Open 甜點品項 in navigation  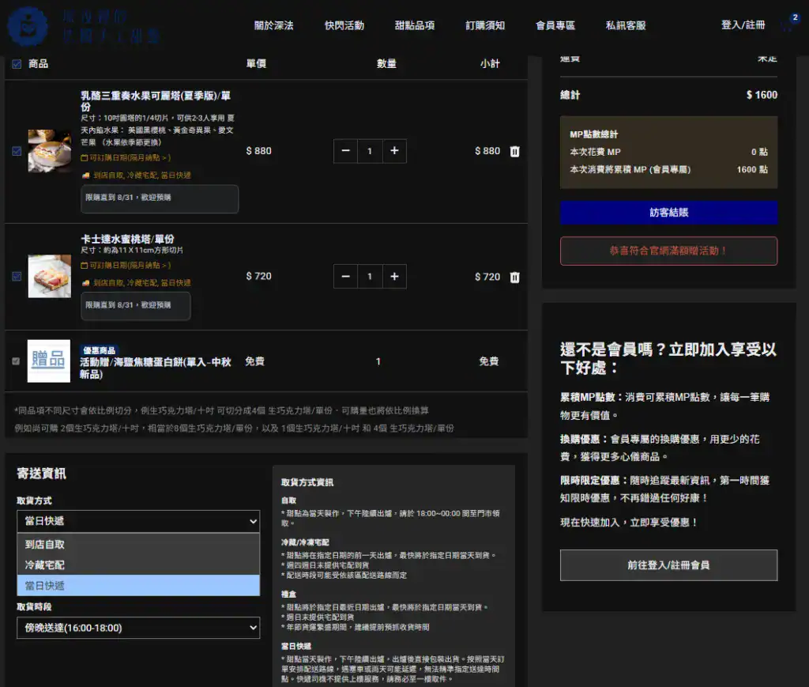(x=414, y=25)
